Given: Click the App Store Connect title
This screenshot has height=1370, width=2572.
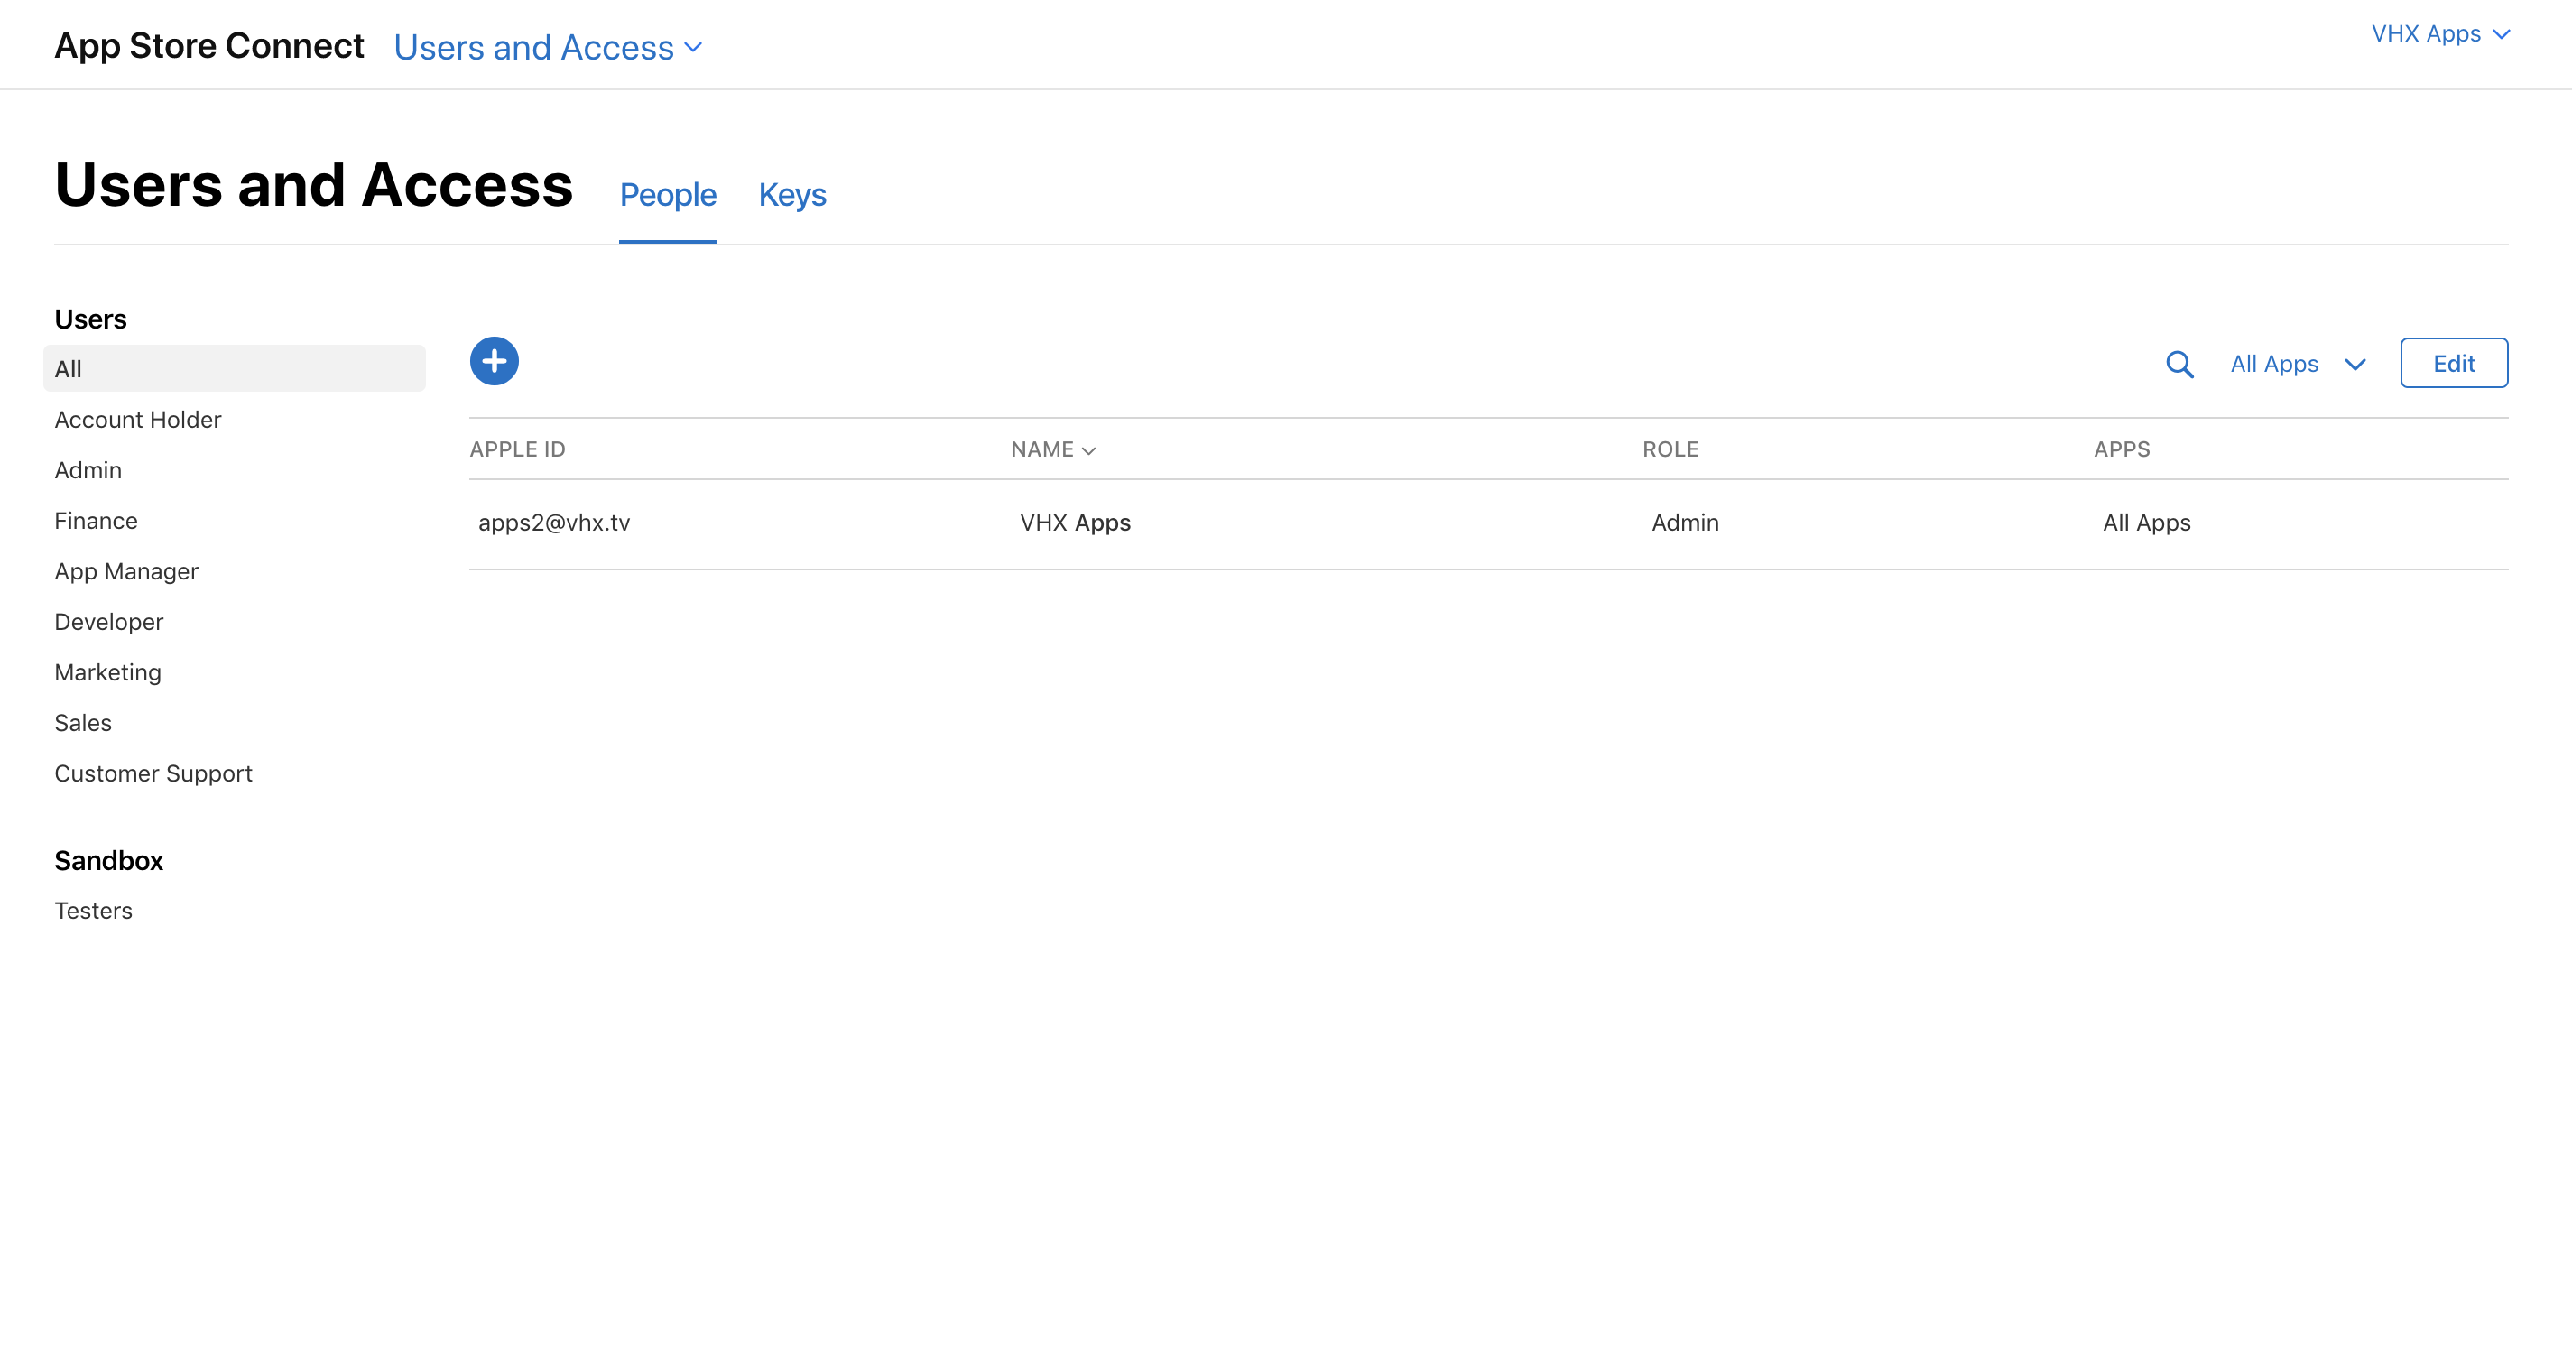Looking at the screenshot, I should tap(208, 46).
